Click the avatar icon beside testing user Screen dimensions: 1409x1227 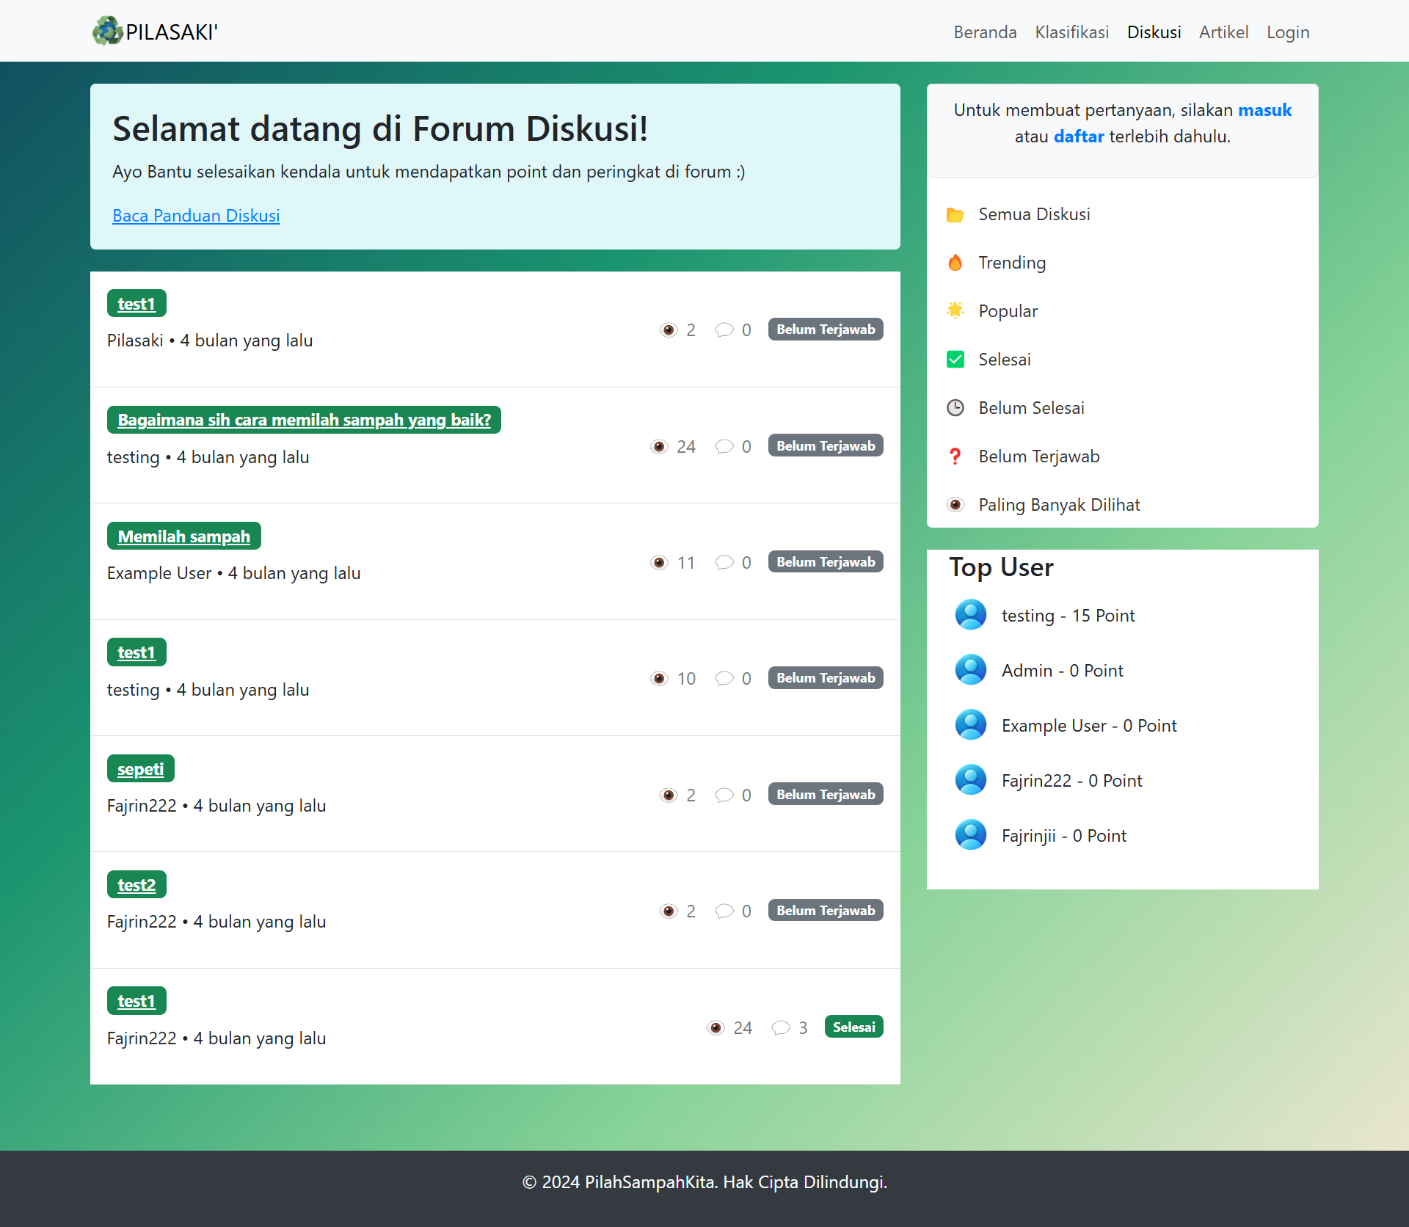[970, 615]
